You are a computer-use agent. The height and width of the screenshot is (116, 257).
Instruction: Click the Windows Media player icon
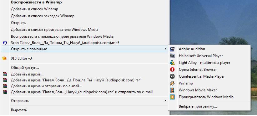pyautogui.click(x=172, y=97)
